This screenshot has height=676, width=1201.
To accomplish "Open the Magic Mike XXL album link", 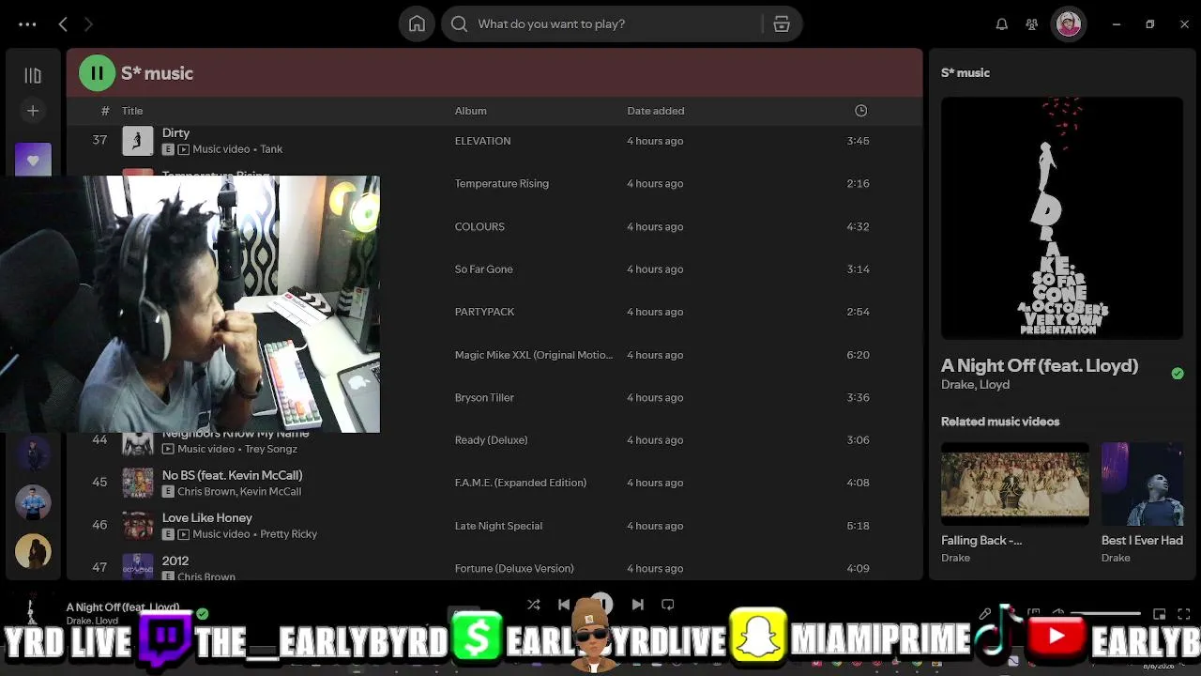I will click(x=534, y=355).
